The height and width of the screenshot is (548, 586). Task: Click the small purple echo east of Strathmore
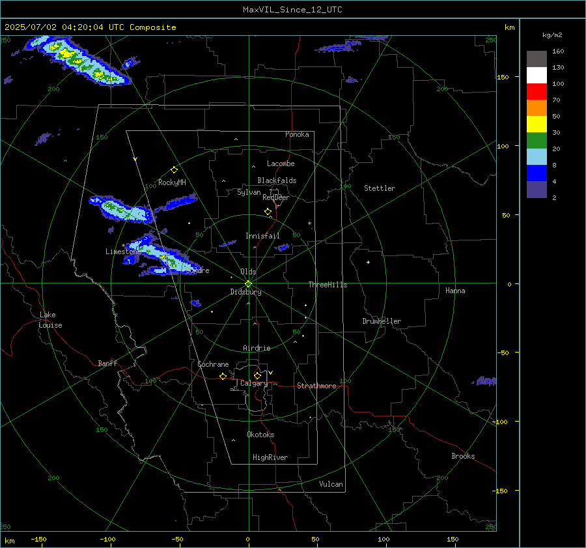click(486, 381)
